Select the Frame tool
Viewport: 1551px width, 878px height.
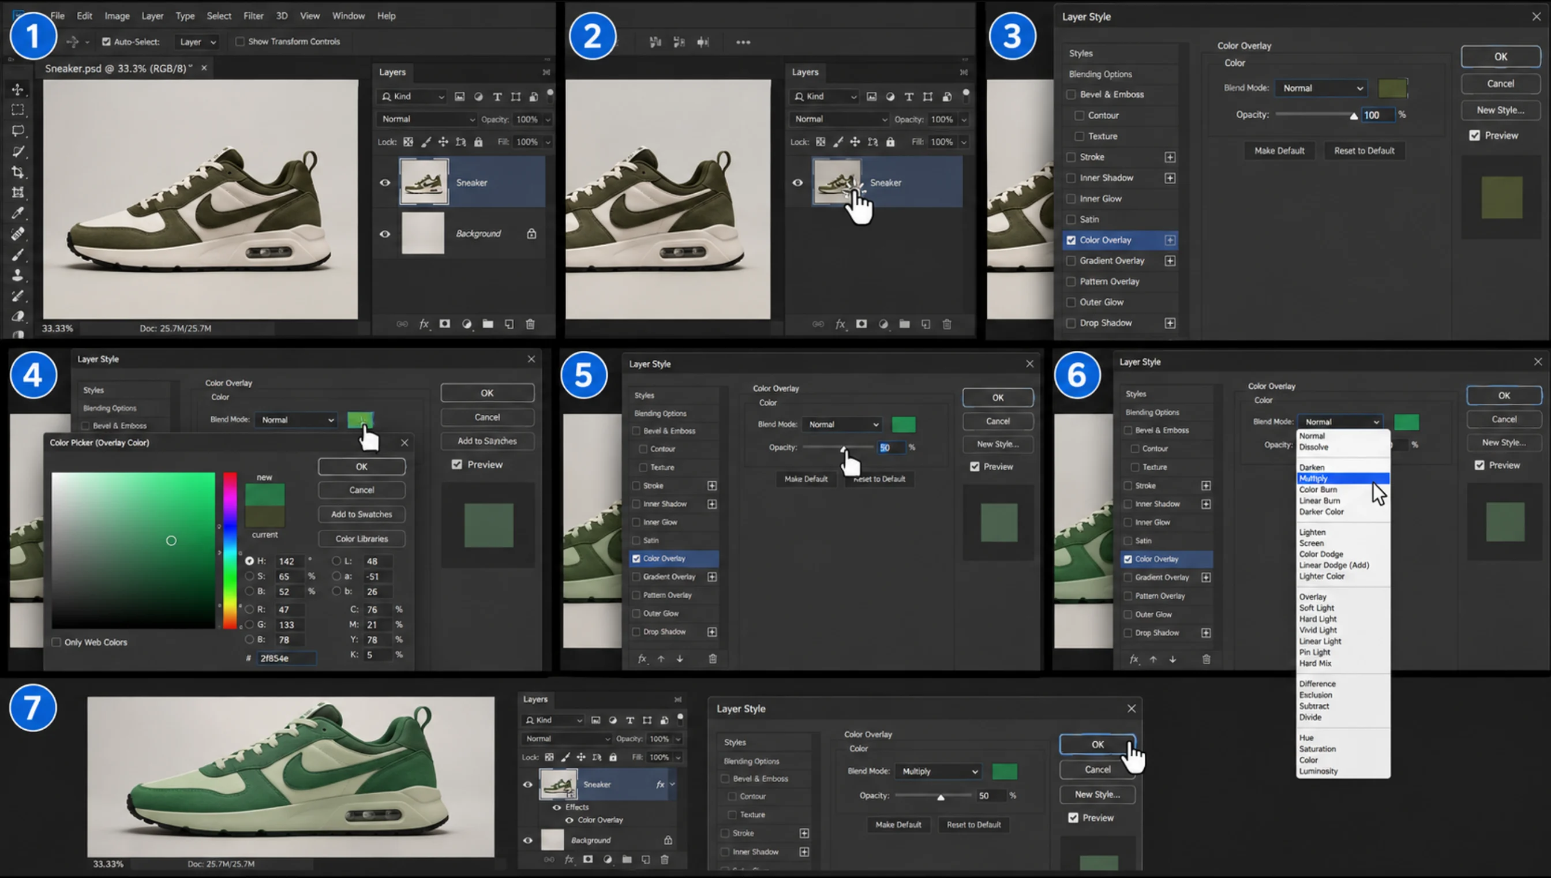click(x=17, y=193)
